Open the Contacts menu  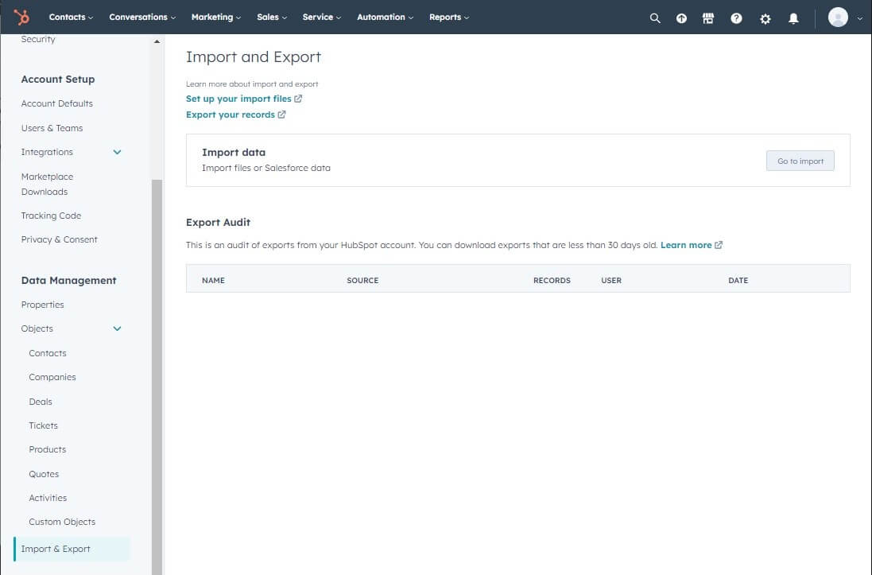71,17
